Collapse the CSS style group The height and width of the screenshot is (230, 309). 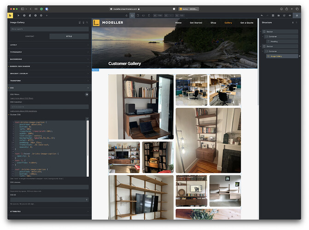click(x=49, y=88)
